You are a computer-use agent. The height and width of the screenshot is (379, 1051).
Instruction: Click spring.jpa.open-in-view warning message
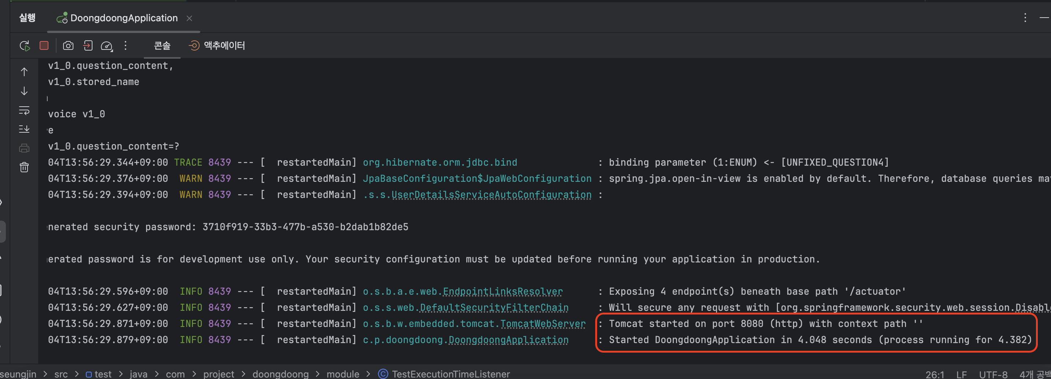829,179
